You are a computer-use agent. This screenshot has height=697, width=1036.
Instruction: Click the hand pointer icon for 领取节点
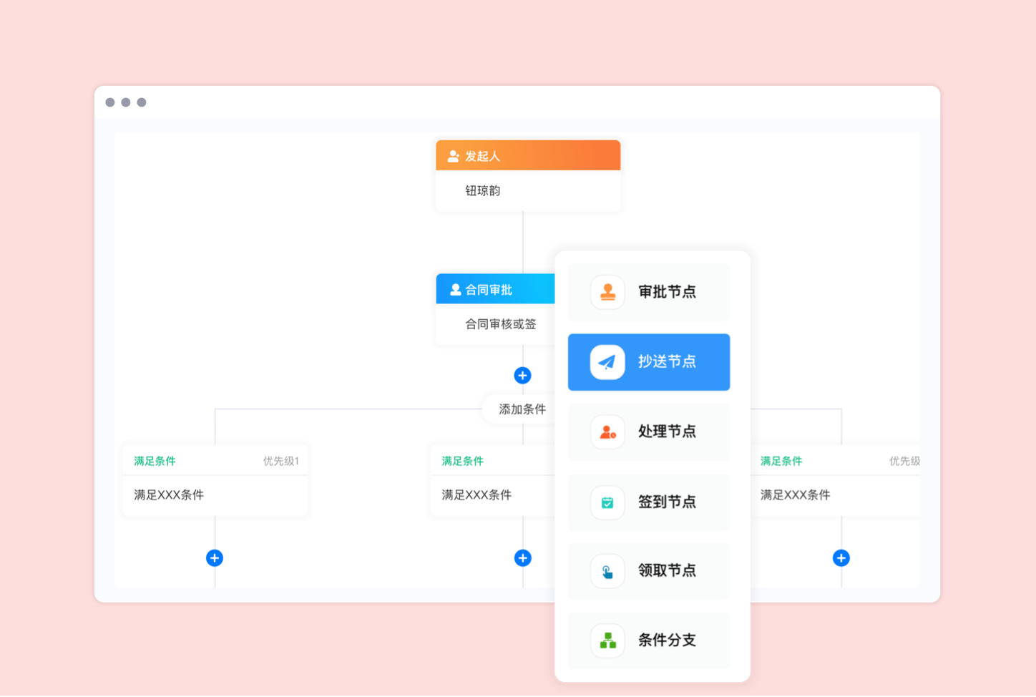click(x=607, y=571)
